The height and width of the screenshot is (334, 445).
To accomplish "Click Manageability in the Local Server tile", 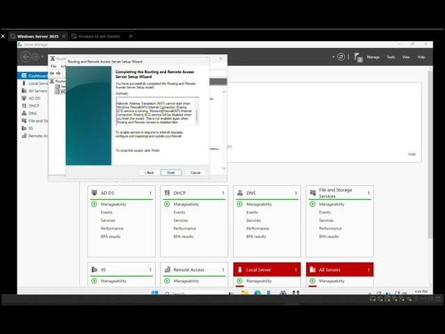I will (x=259, y=281).
